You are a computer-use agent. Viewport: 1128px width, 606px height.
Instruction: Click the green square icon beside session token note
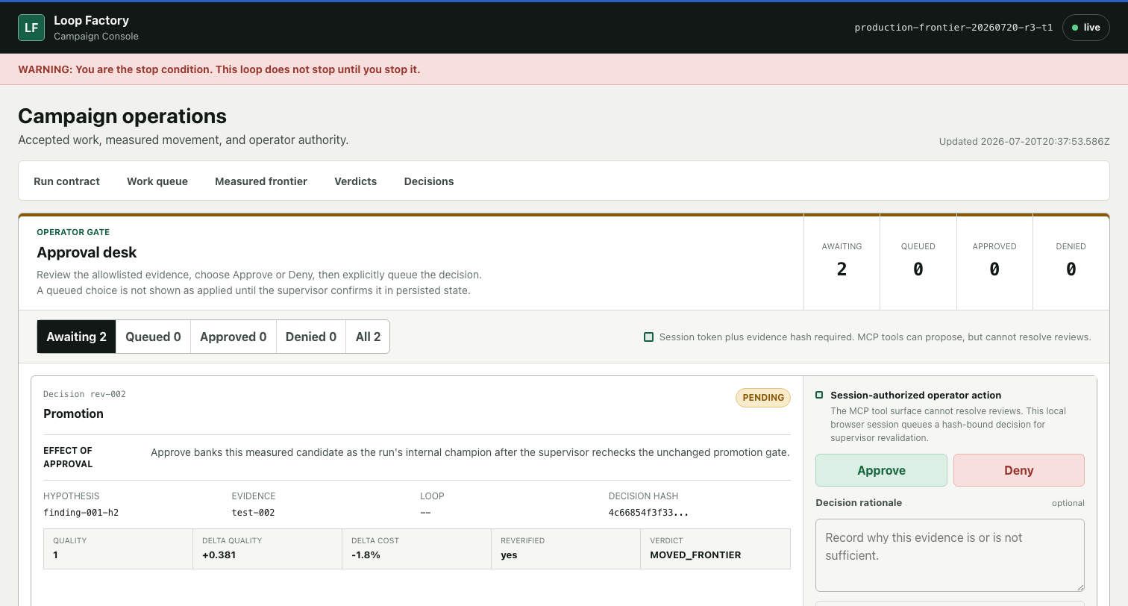click(648, 337)
